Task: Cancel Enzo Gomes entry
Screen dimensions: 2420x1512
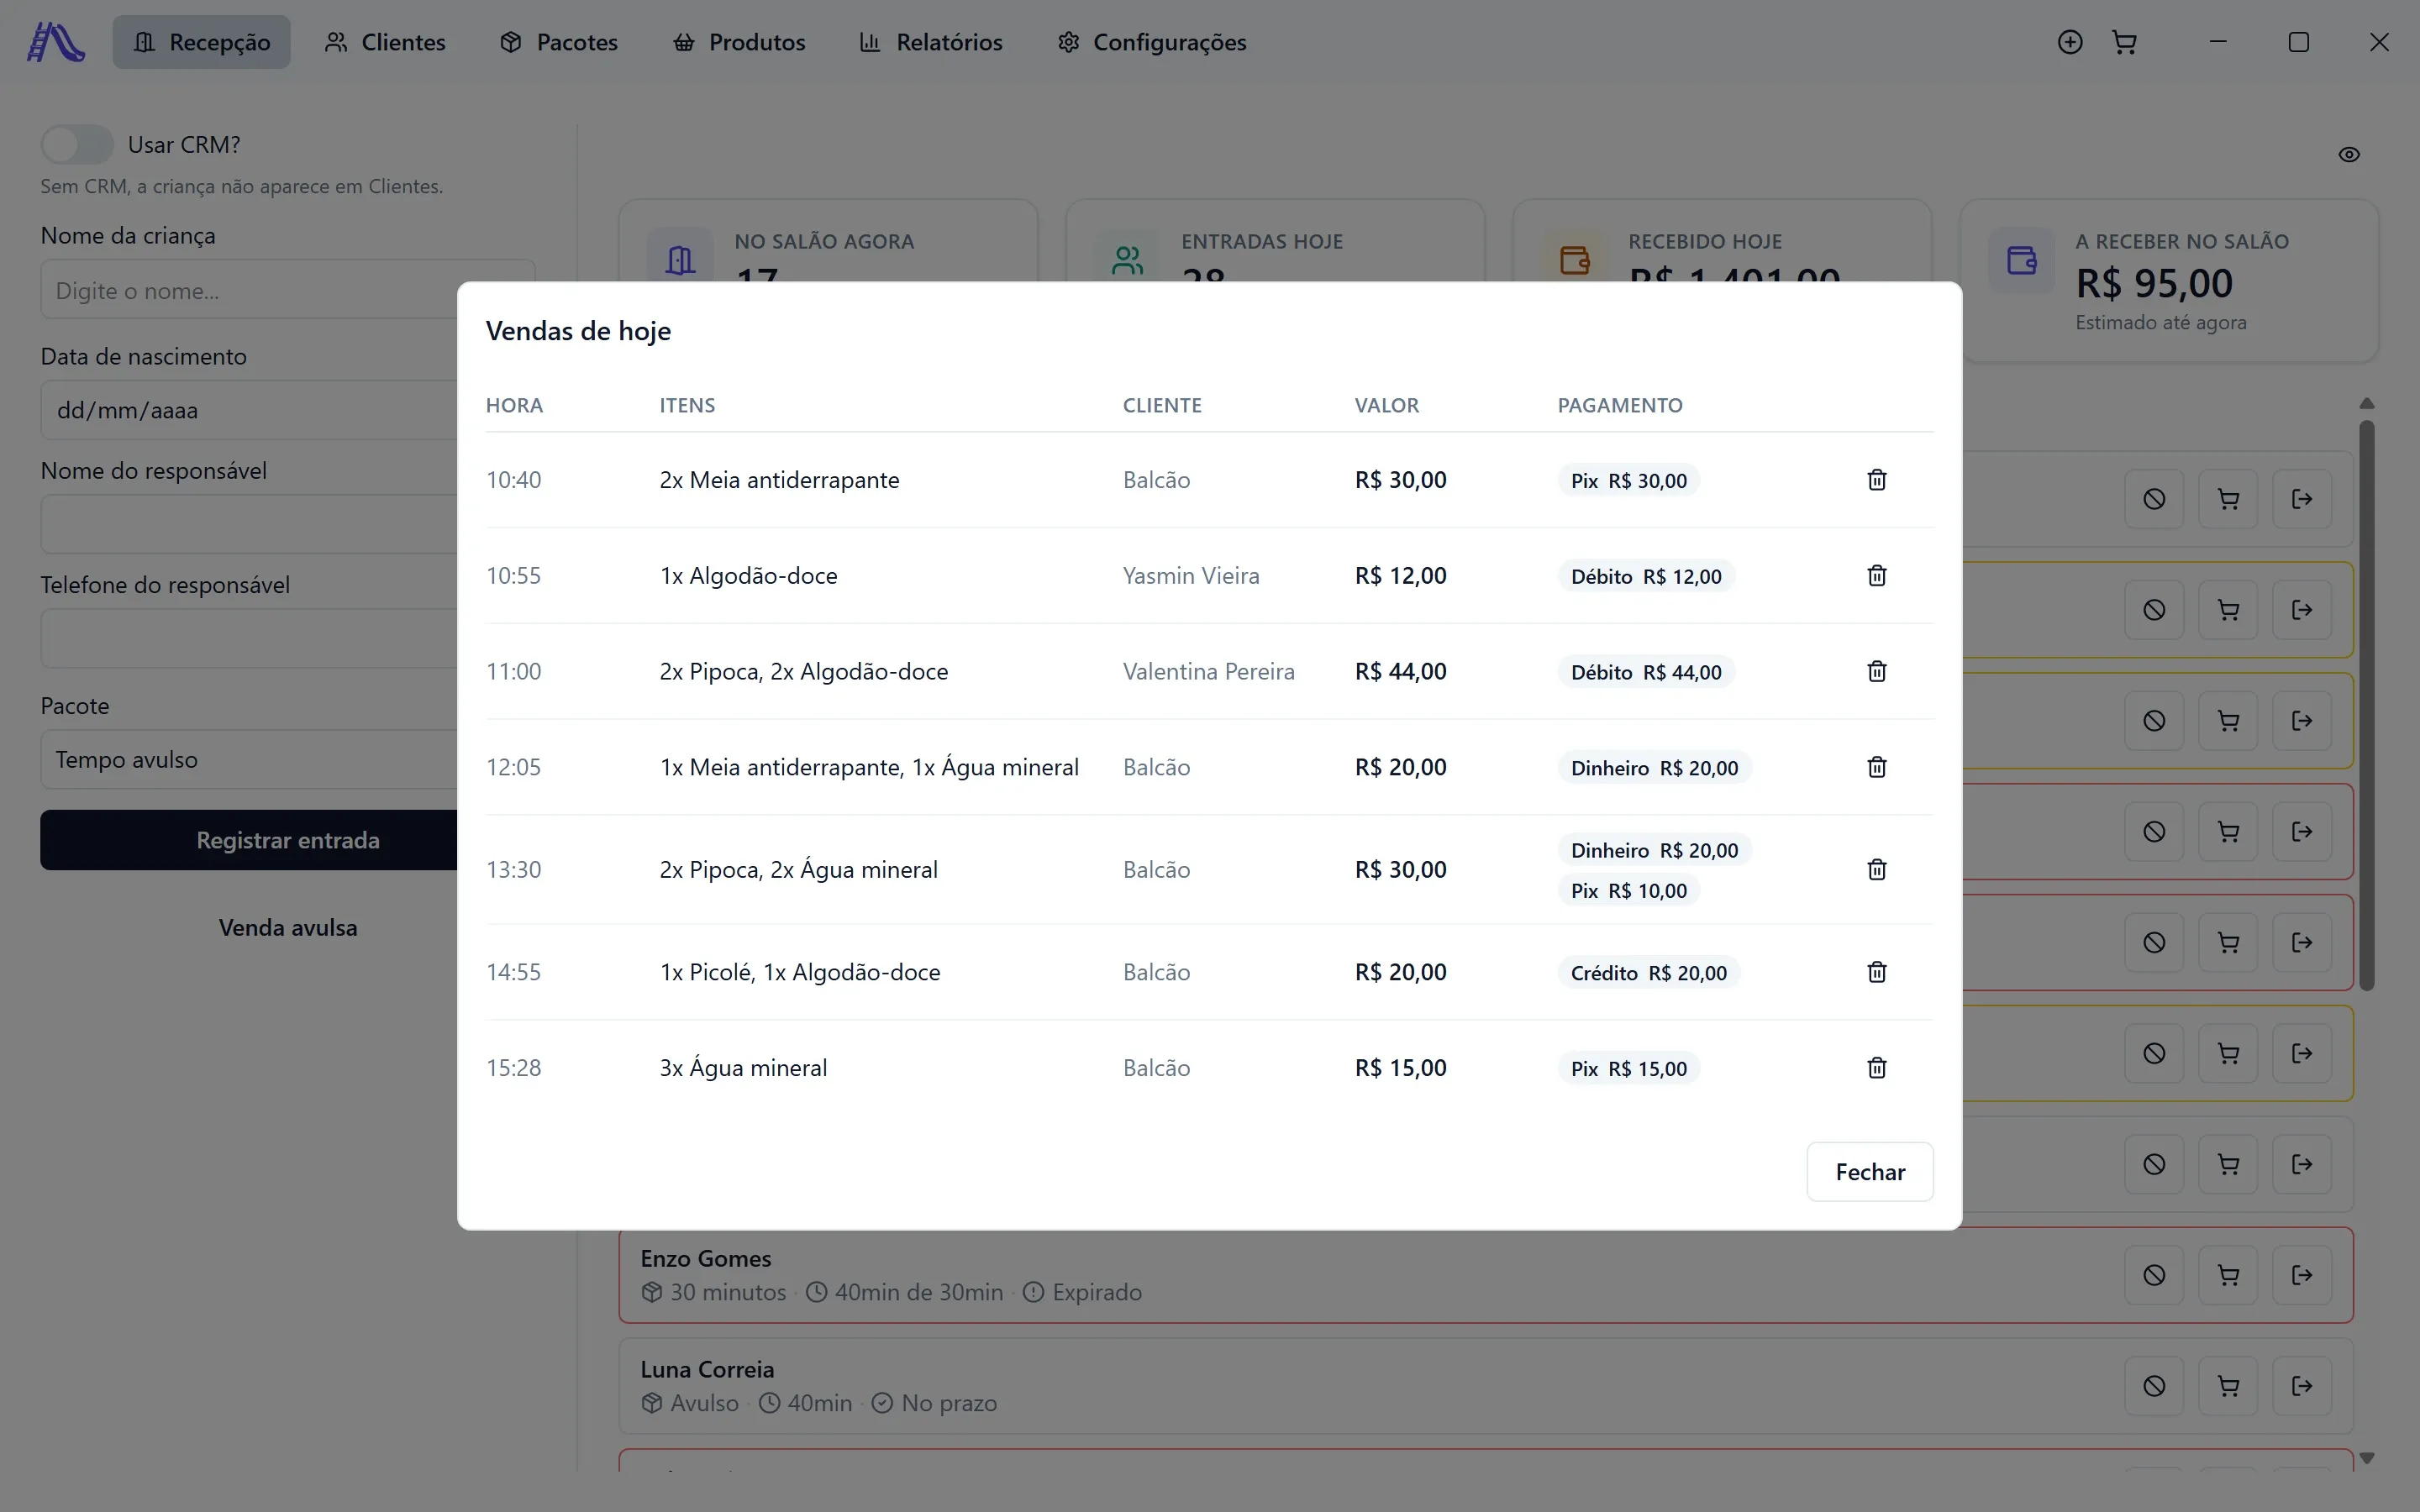Action: pyautogui.click(x=2154, y=1275)
